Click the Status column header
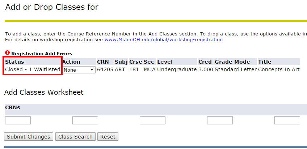Viewport: 307px width, 149px height. point(15,62)
